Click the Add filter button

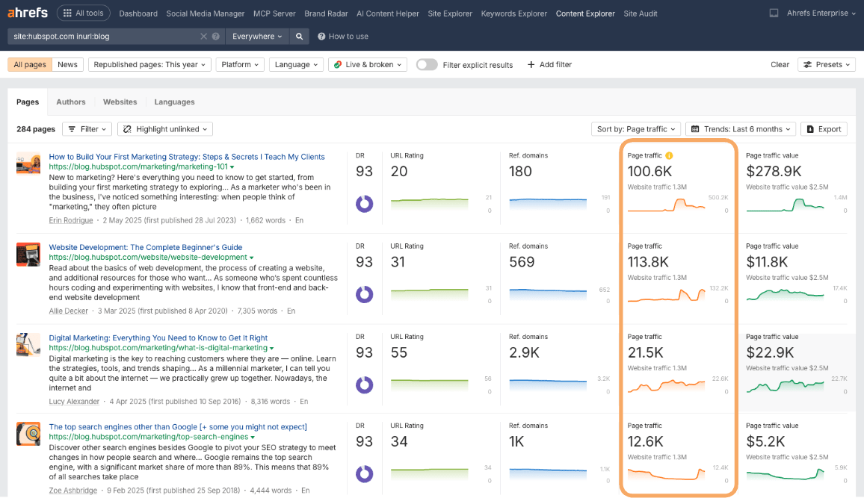549,64
